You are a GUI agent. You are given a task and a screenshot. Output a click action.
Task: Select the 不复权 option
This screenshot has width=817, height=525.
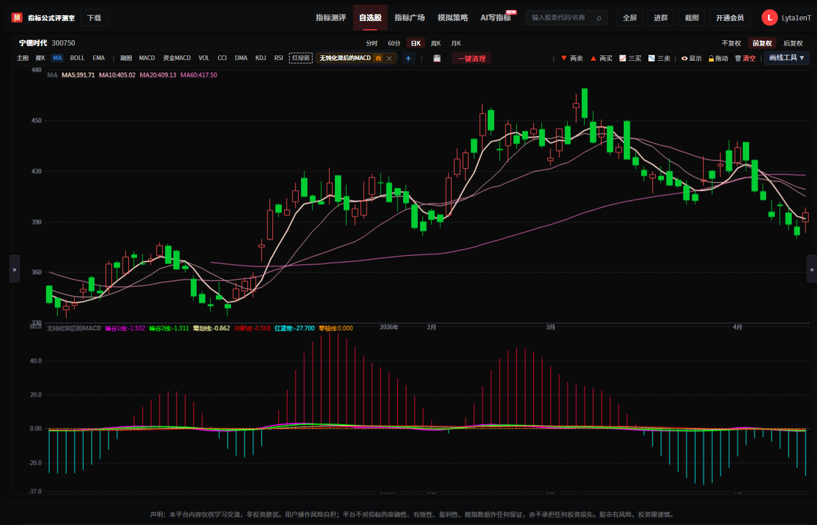[x=731, y=43]
